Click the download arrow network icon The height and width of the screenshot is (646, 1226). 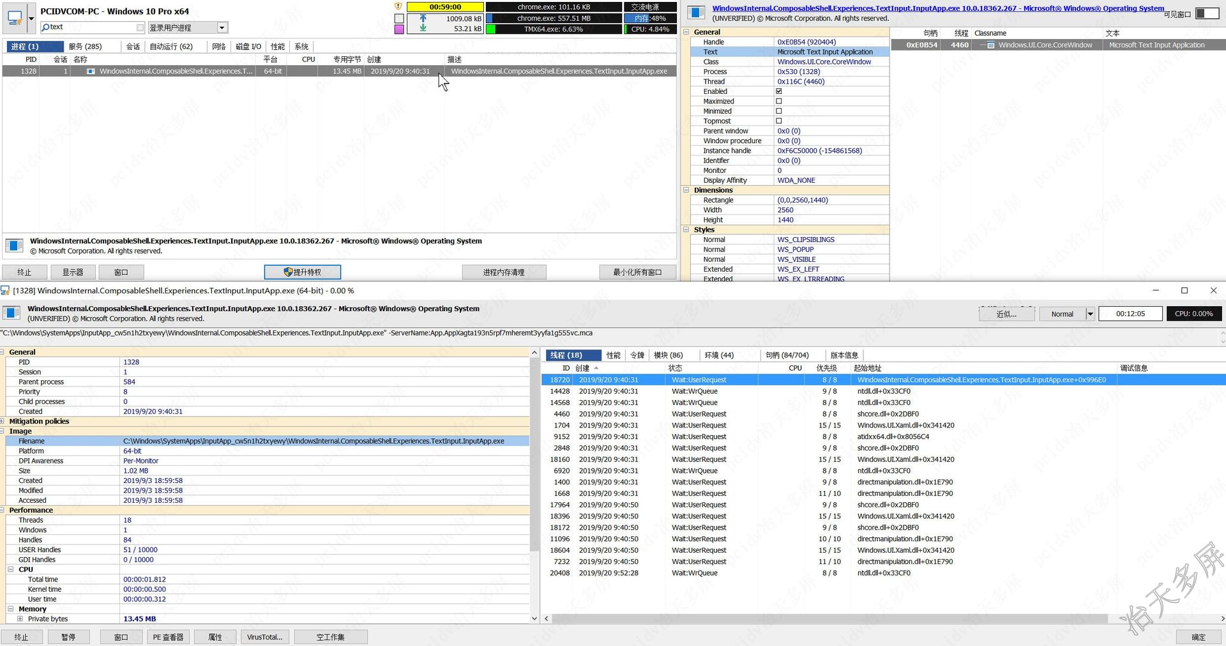(x=423, y=29)
